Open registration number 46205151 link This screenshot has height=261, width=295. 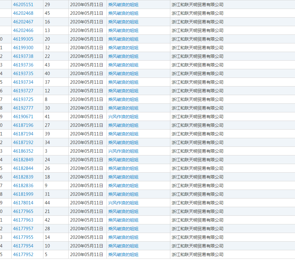pyautogui.click(x=23, y=5)
